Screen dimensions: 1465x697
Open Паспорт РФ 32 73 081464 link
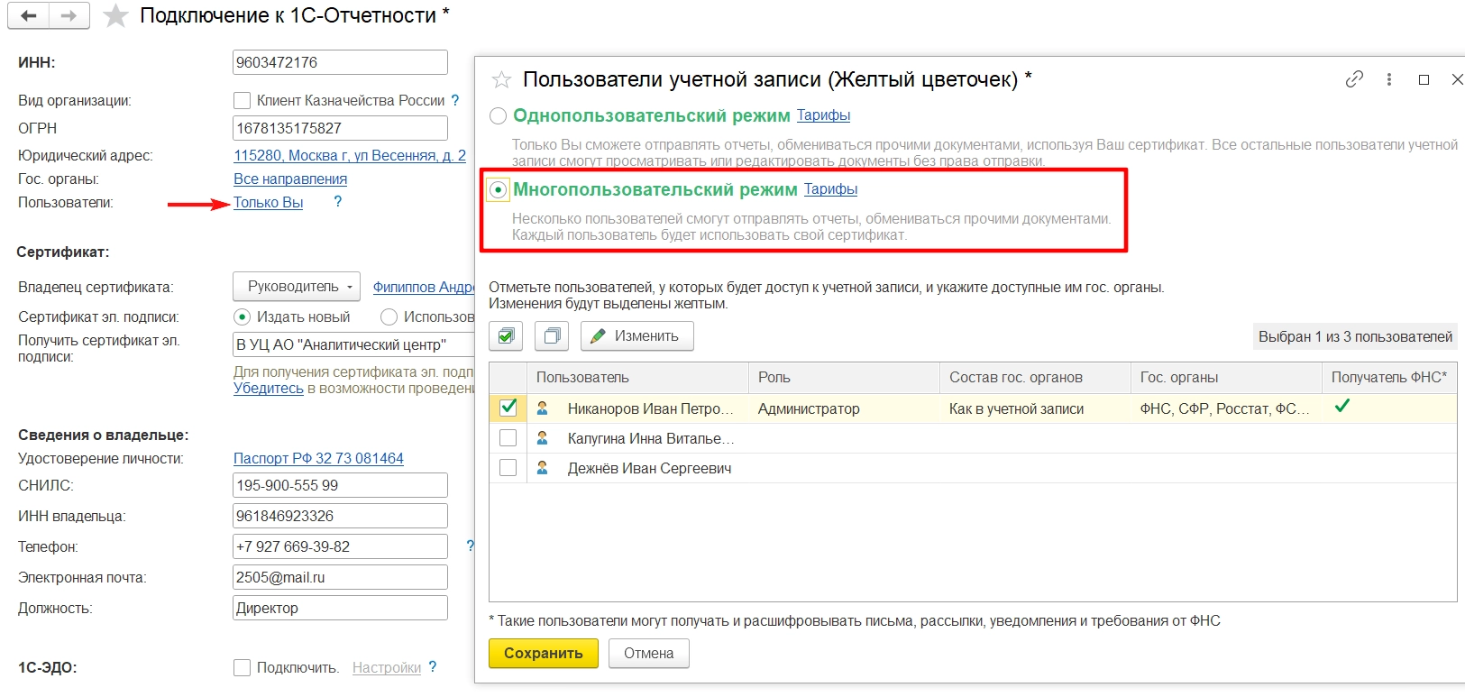coord(318,458)
